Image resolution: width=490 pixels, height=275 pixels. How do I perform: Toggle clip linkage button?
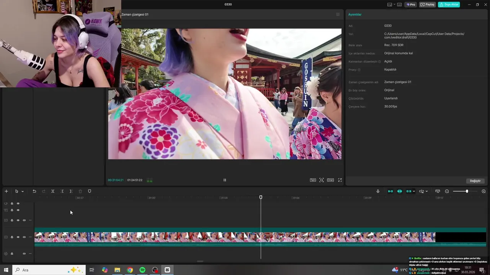click(x=408, y=191)
